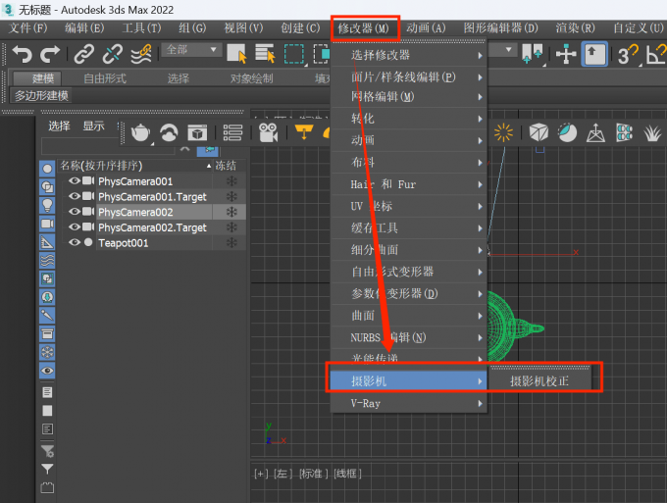Switch to the 对象绘制 ribbon tab
The image size is (667, 503).
click(x=251, y=78)
